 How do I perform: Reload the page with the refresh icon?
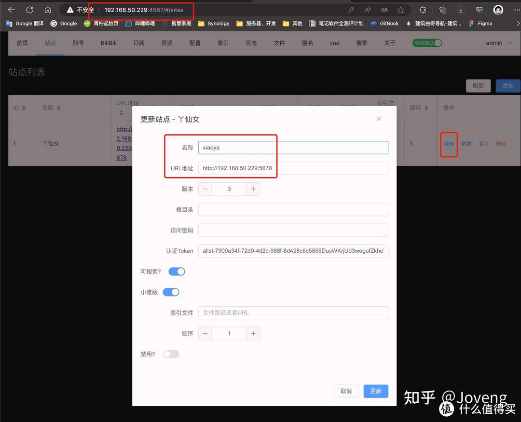click(x=29, y=10)
